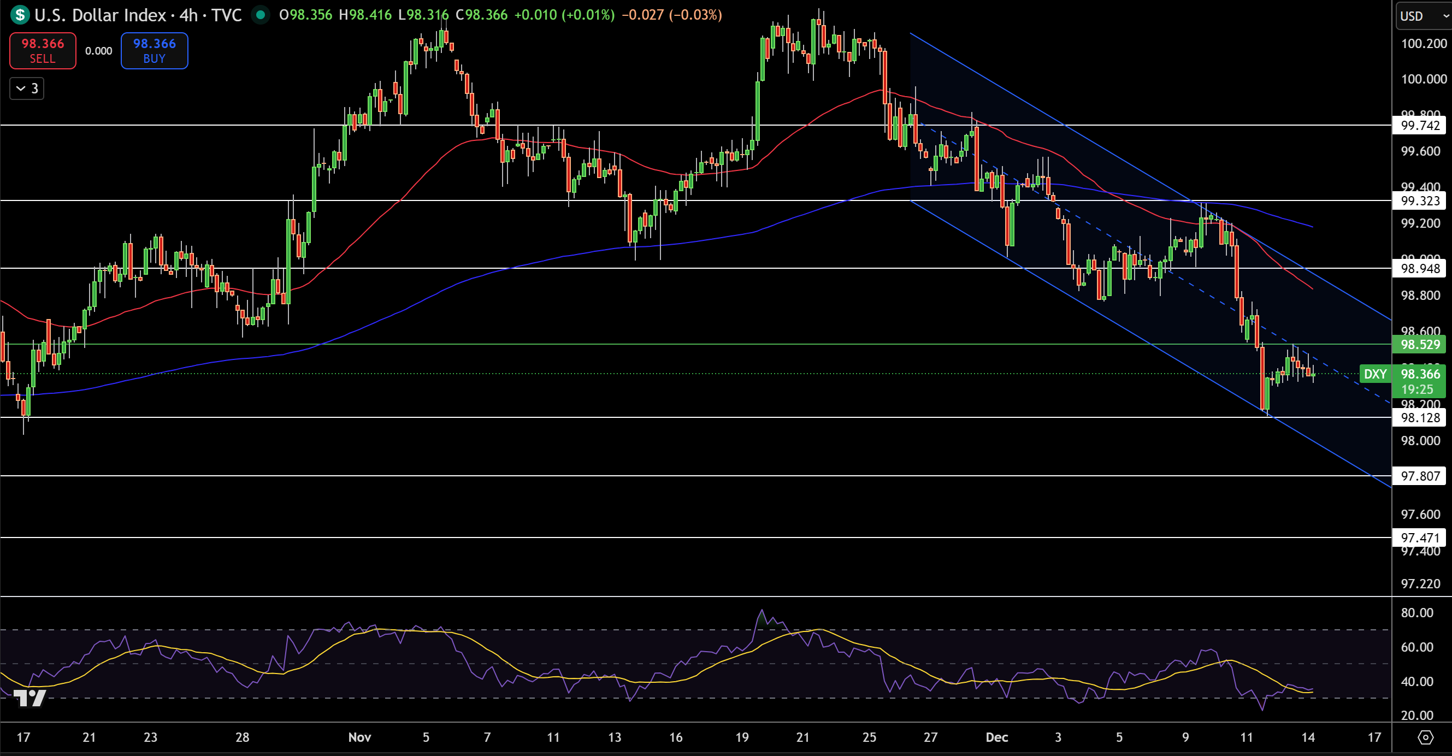Viewport: 1452px width, 756px height.
Task: Click the Dec label on the time axis
Action: click(997, 737)
